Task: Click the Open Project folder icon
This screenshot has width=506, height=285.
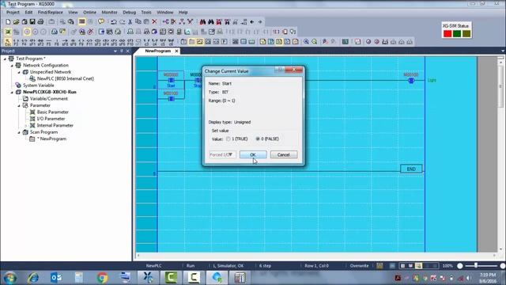Action: (16, 21)
